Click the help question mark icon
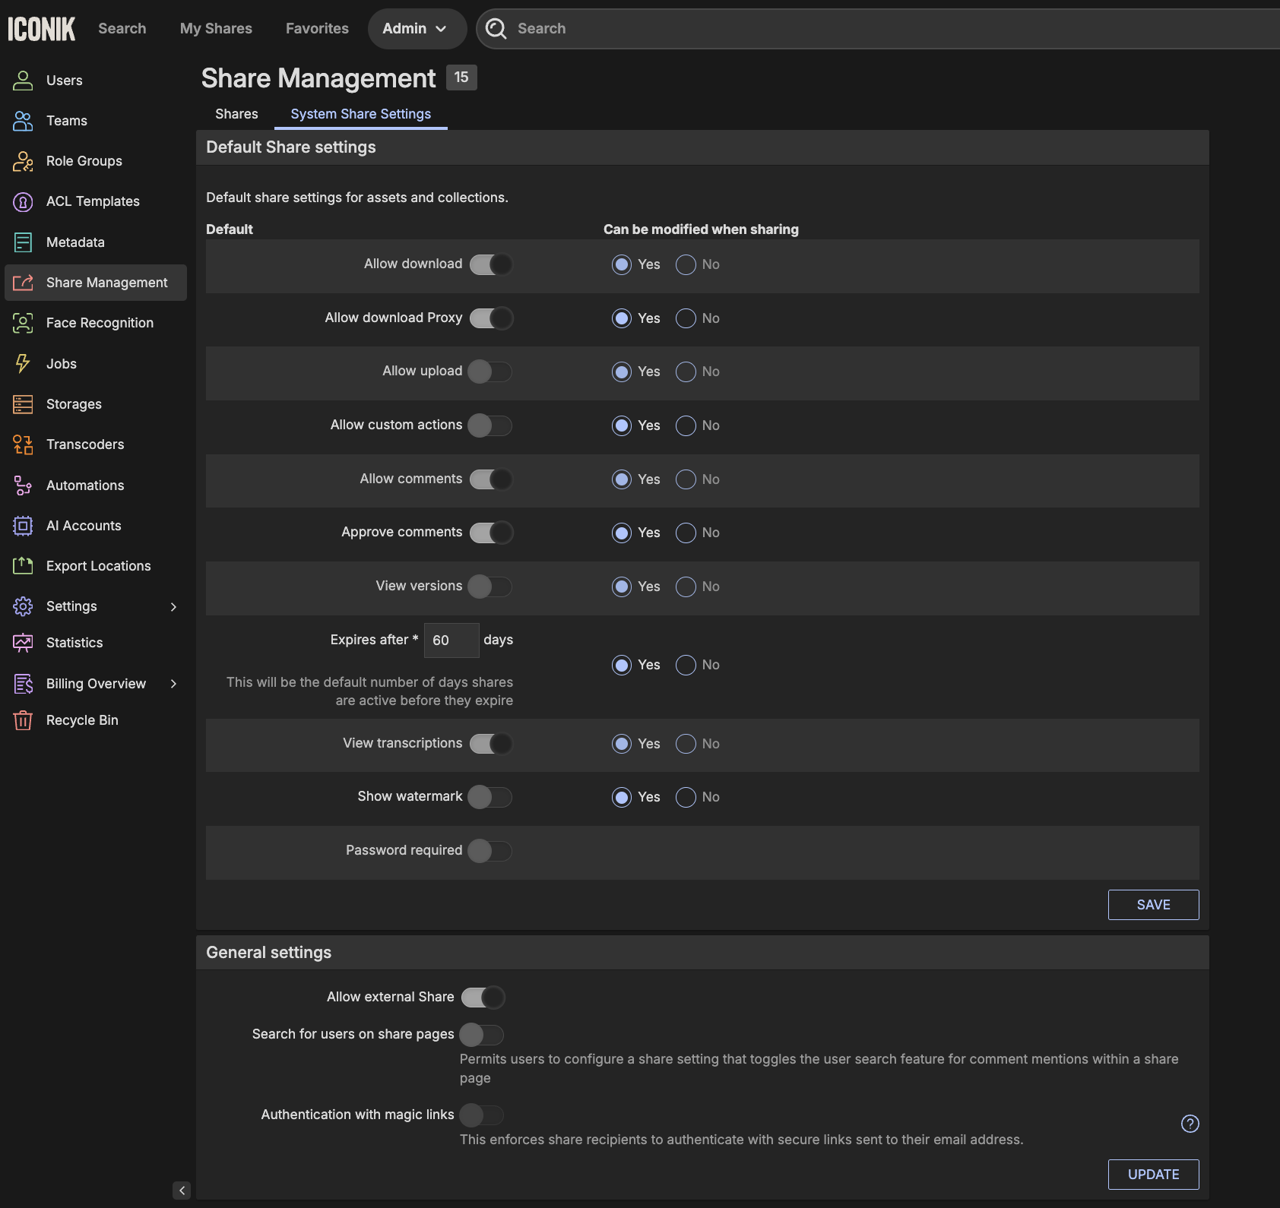Screen dimensions: 1280x1208 [x=1190, y=1124]
